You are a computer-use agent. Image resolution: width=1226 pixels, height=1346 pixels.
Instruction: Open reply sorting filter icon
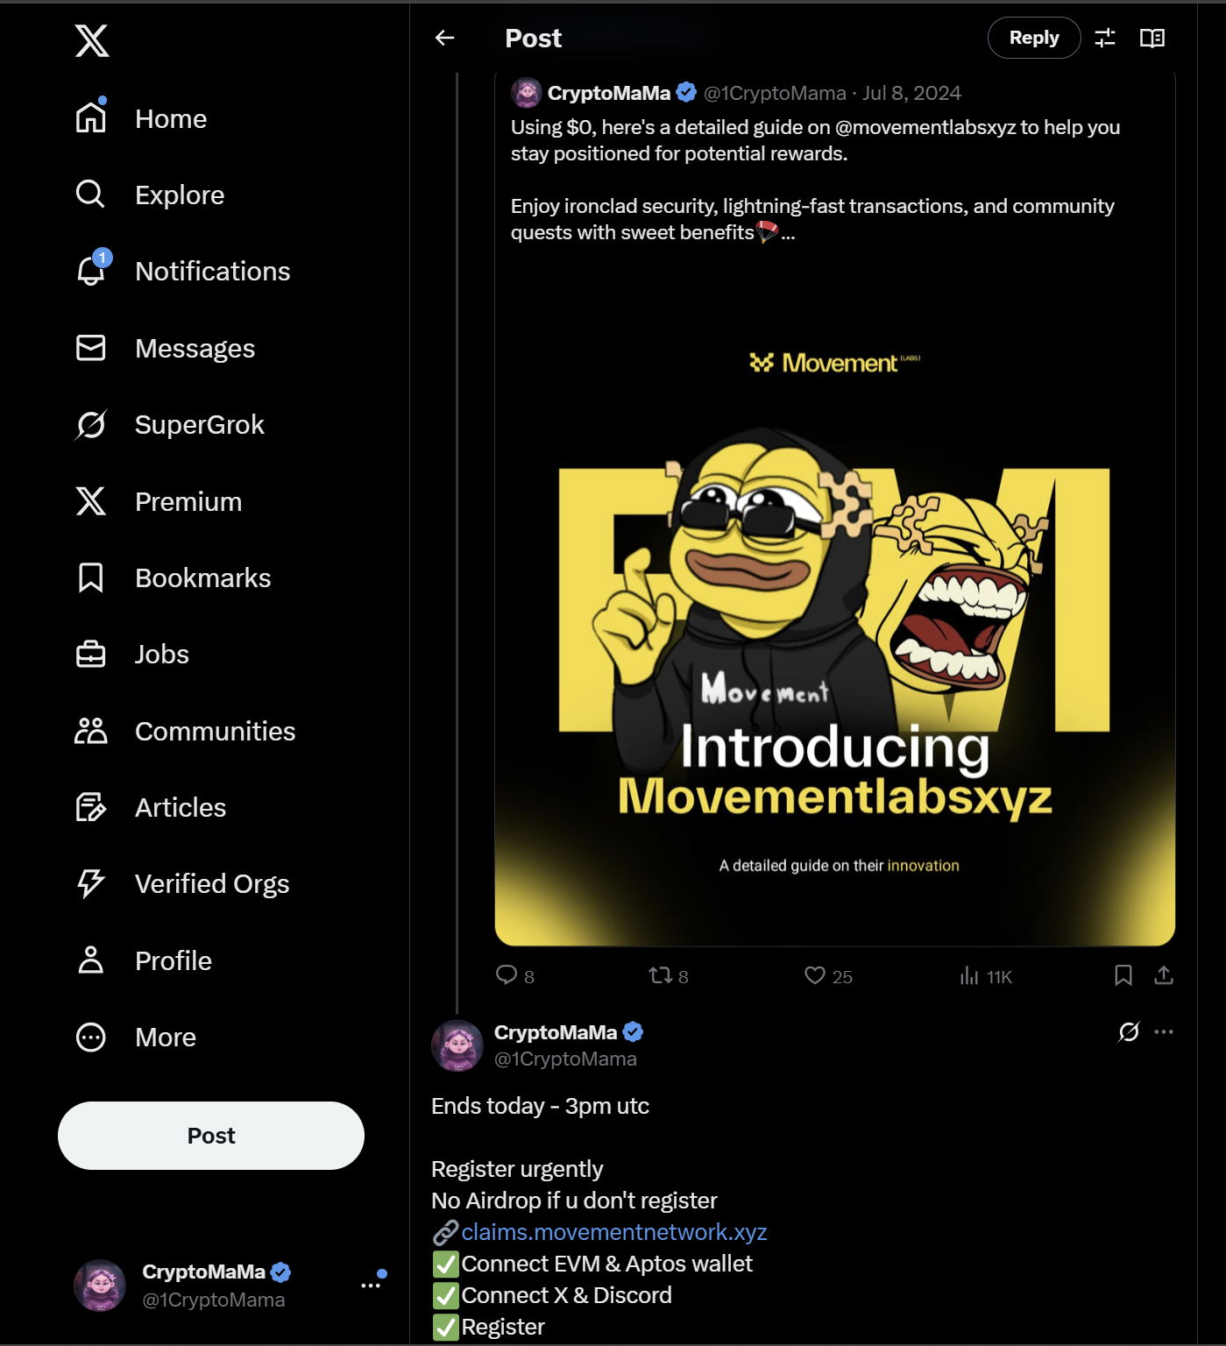point(1105,38)
